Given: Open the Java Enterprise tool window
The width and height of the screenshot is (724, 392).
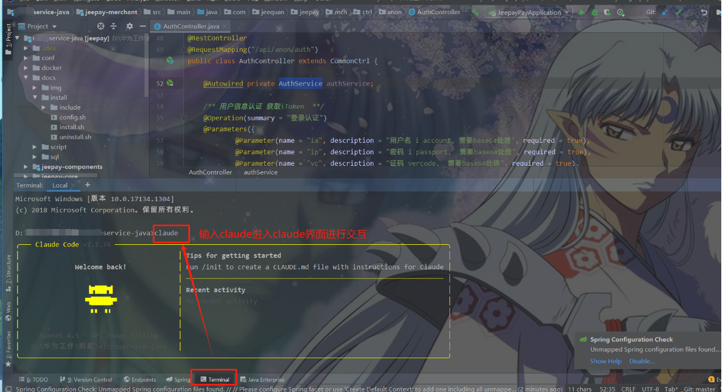Looking at the screenshot, I should [x=262, y=379].
